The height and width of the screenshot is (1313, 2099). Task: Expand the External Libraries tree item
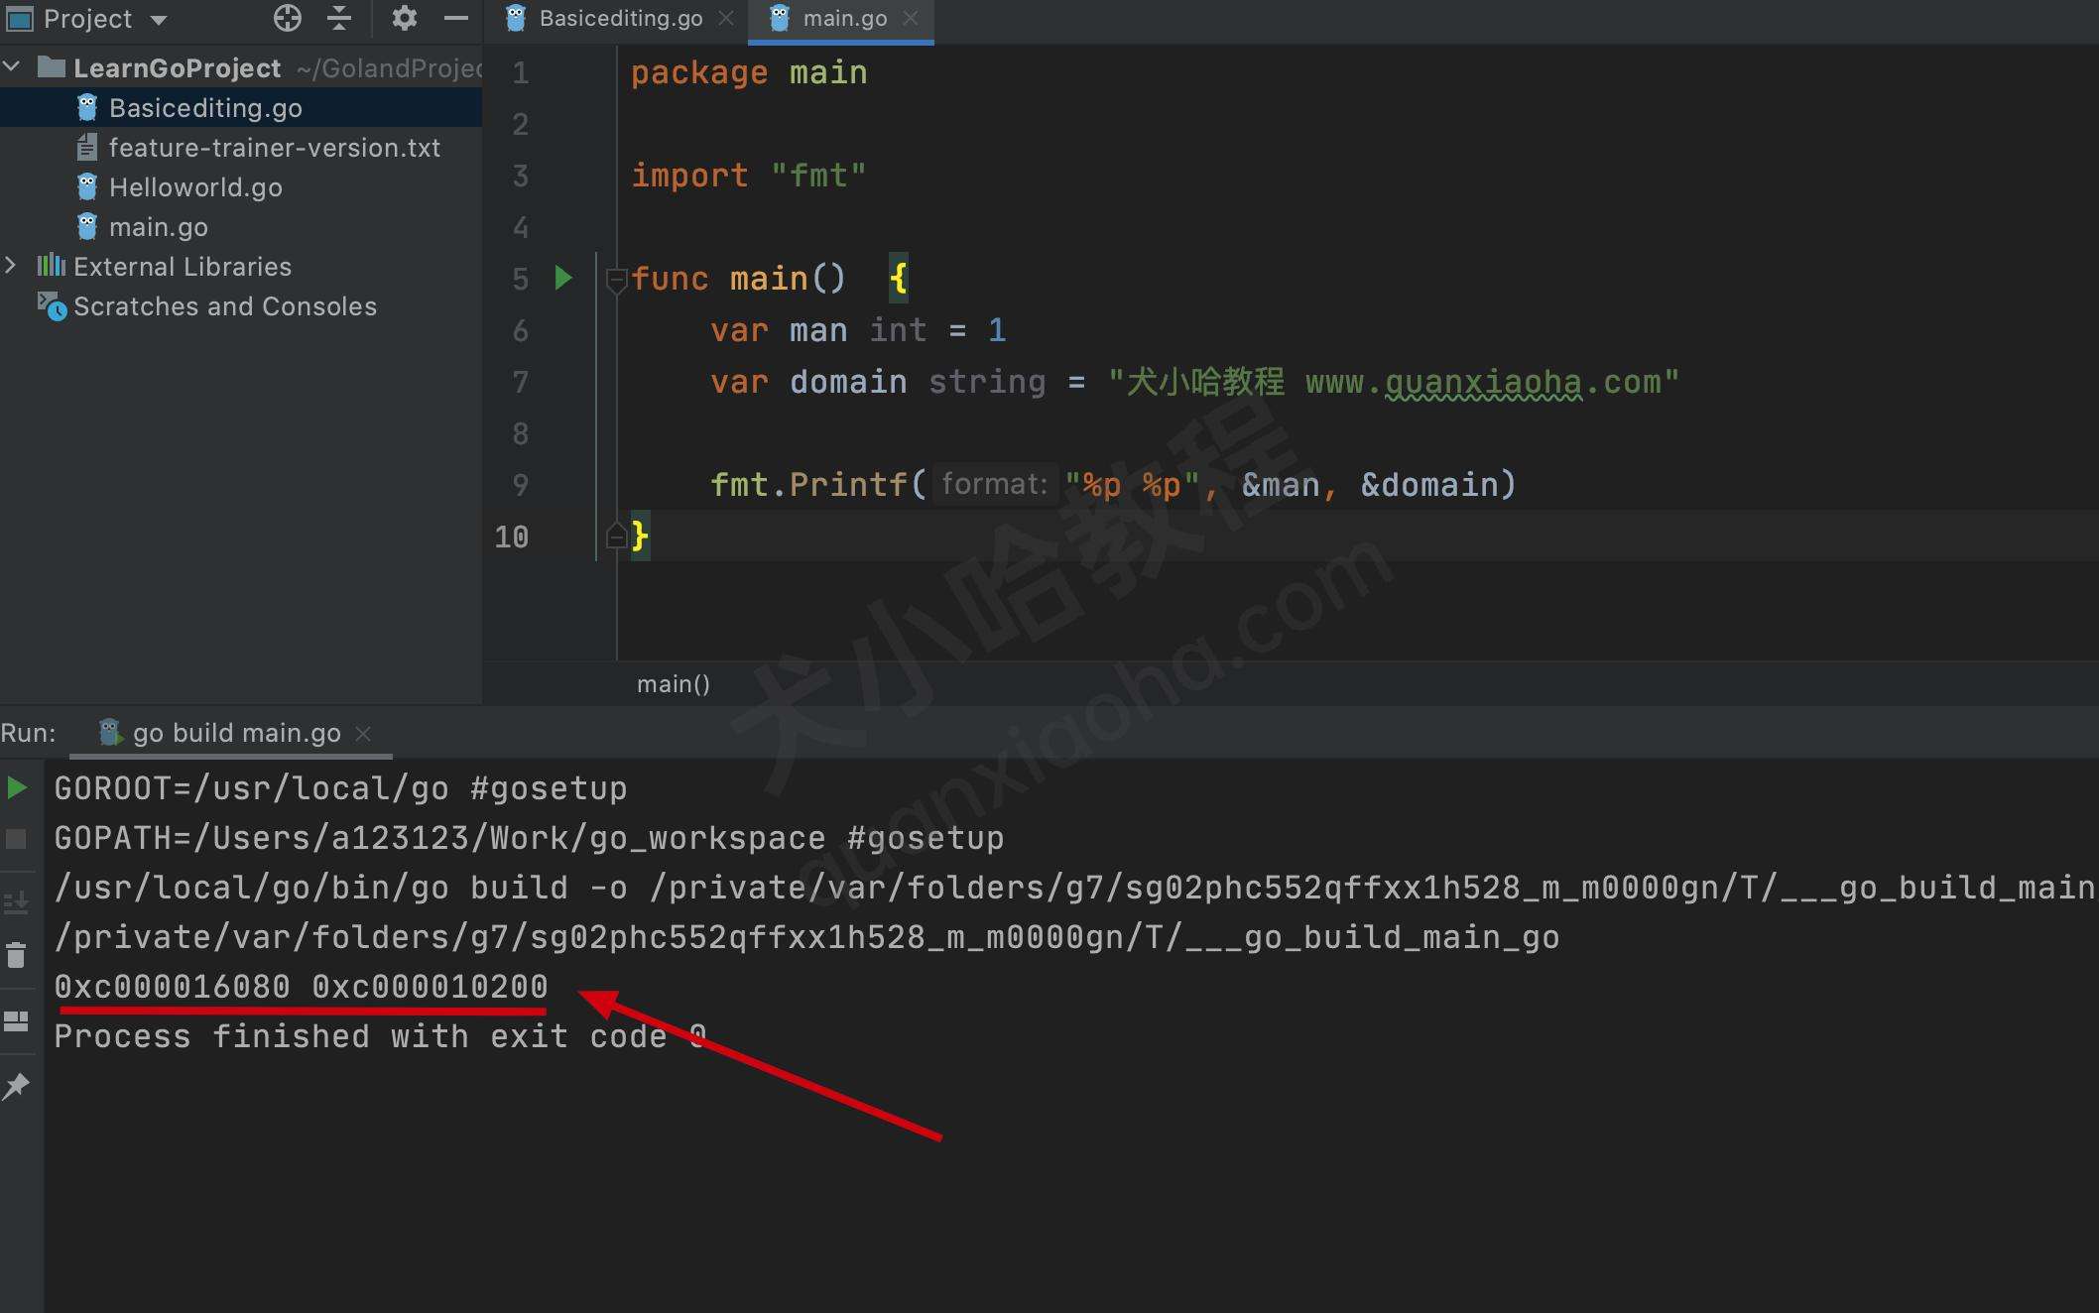point(14,265)
